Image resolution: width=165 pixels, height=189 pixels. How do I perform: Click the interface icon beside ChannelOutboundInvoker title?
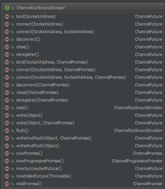pyautogui.click(x=7, y=8)
